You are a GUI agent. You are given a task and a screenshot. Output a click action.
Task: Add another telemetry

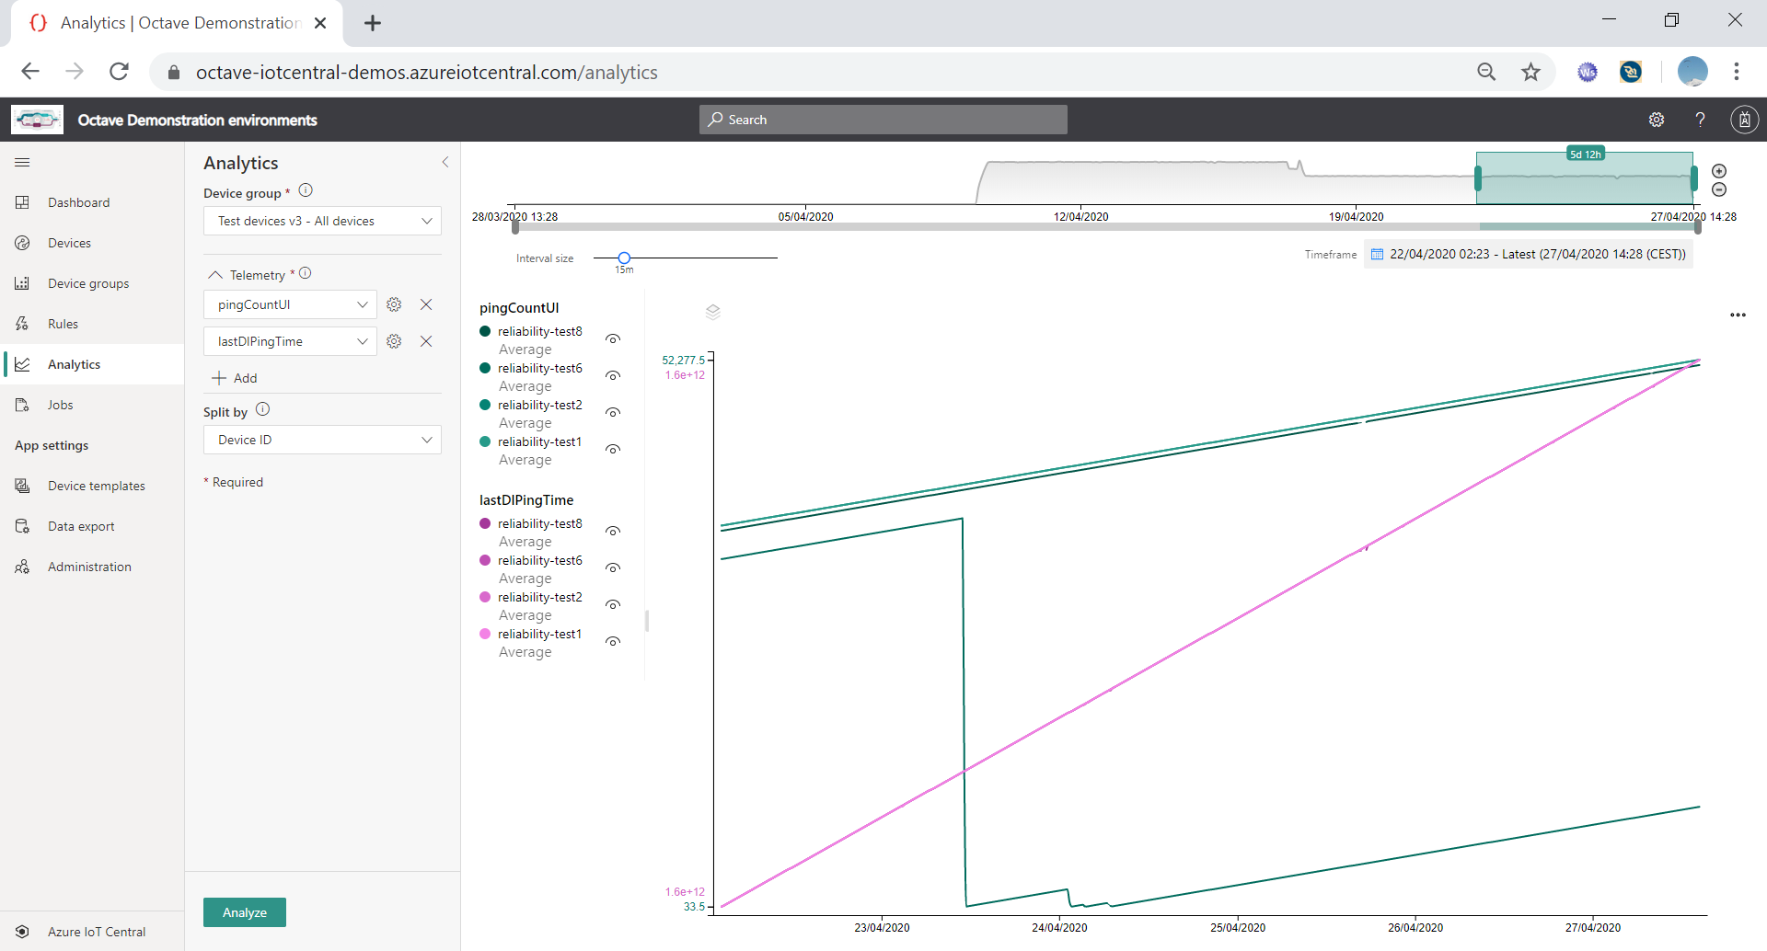click(x=235, y=378)
